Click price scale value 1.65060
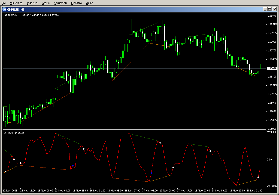This screenshot has width=279, height=195. pos(272,129)
